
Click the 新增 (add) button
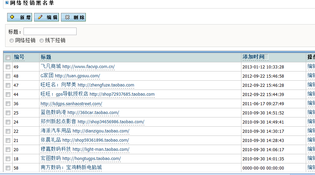pyautogui.click(x=19, y=17)
